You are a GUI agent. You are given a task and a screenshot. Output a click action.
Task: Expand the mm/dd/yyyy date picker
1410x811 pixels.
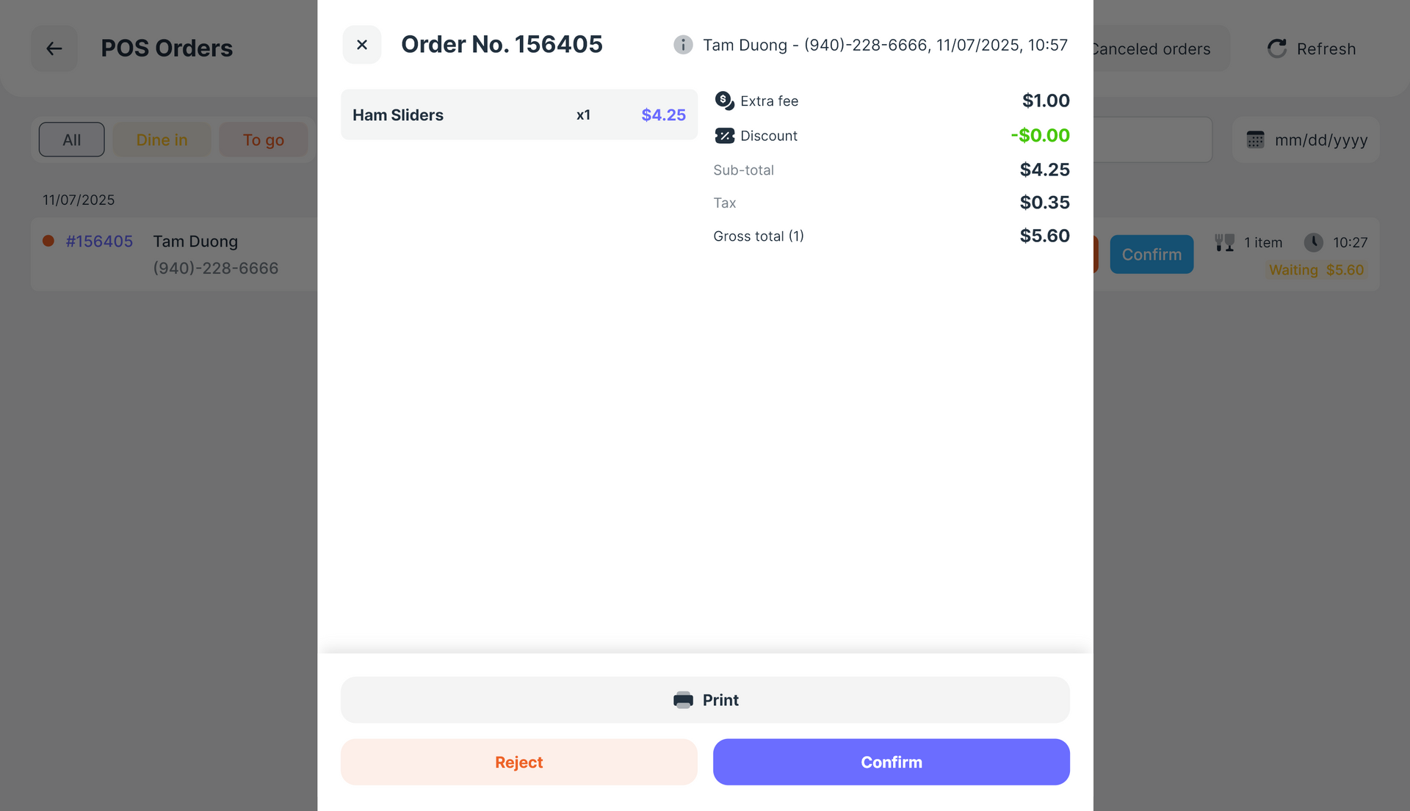pos(1322,139)
